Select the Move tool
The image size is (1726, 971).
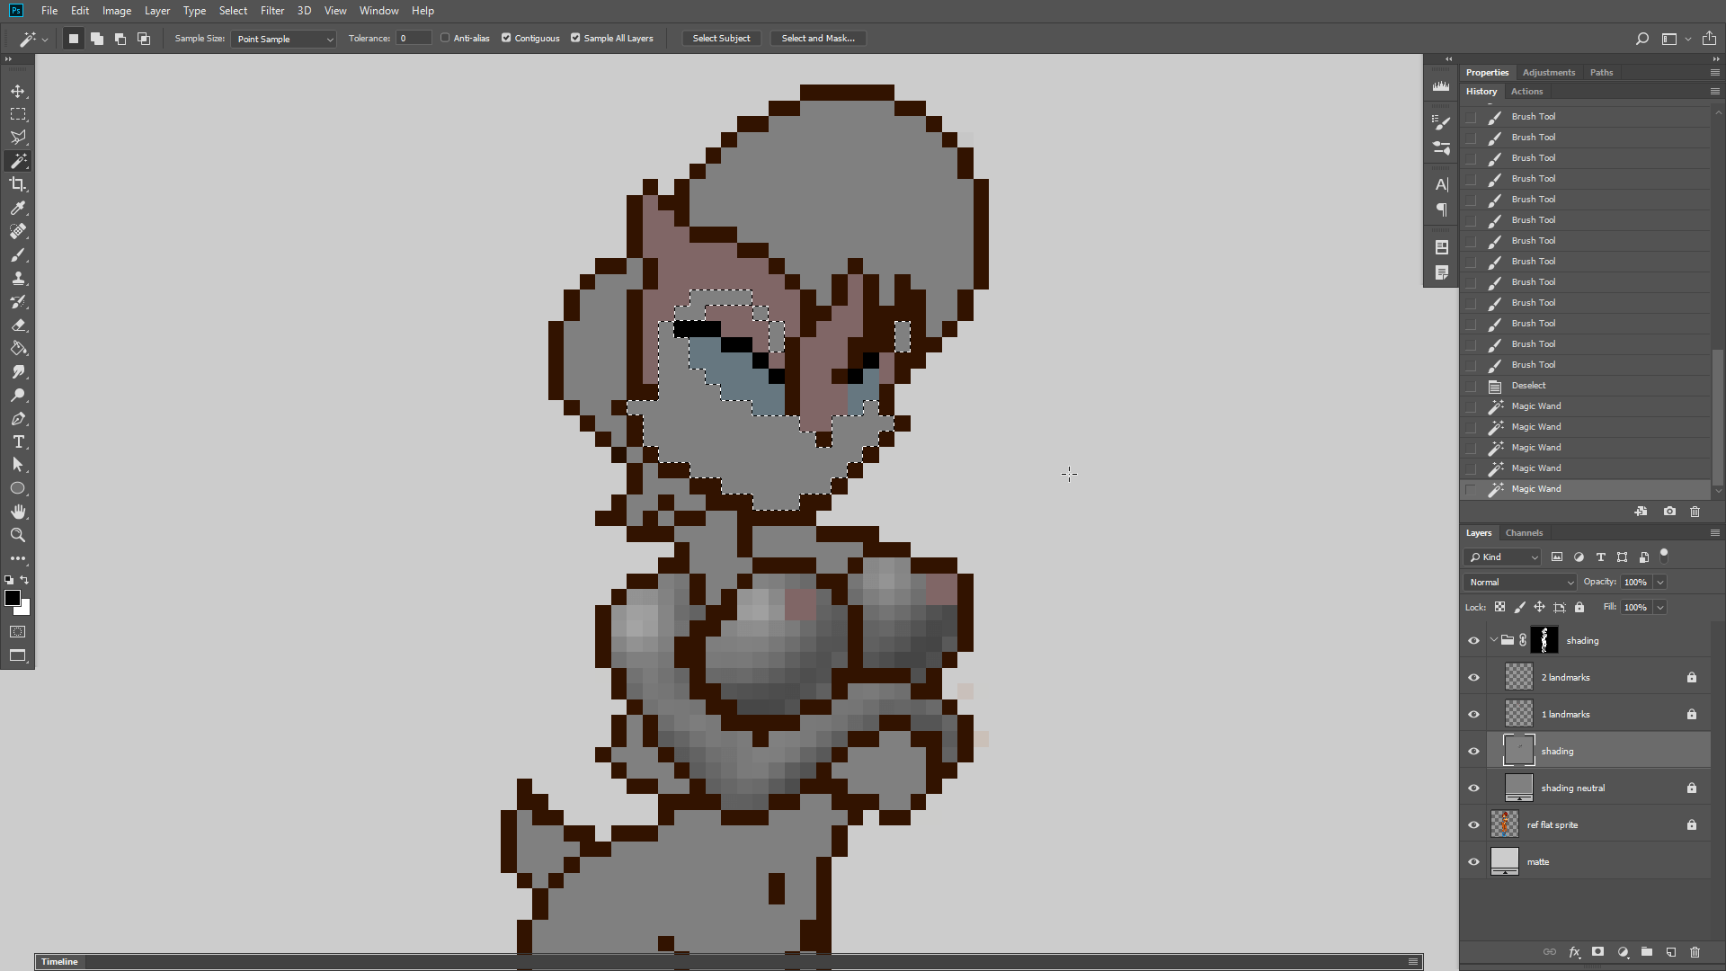(x=18, y=90)
